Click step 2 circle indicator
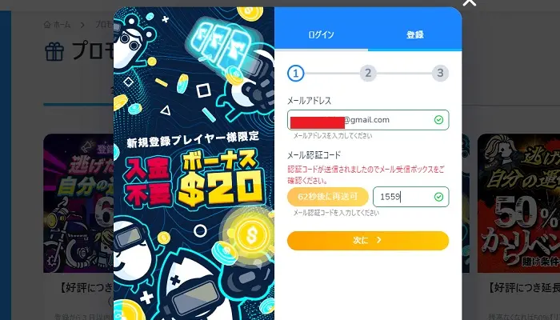The width and height of the screenshot is (560, 320). click(x=368, y=74)
